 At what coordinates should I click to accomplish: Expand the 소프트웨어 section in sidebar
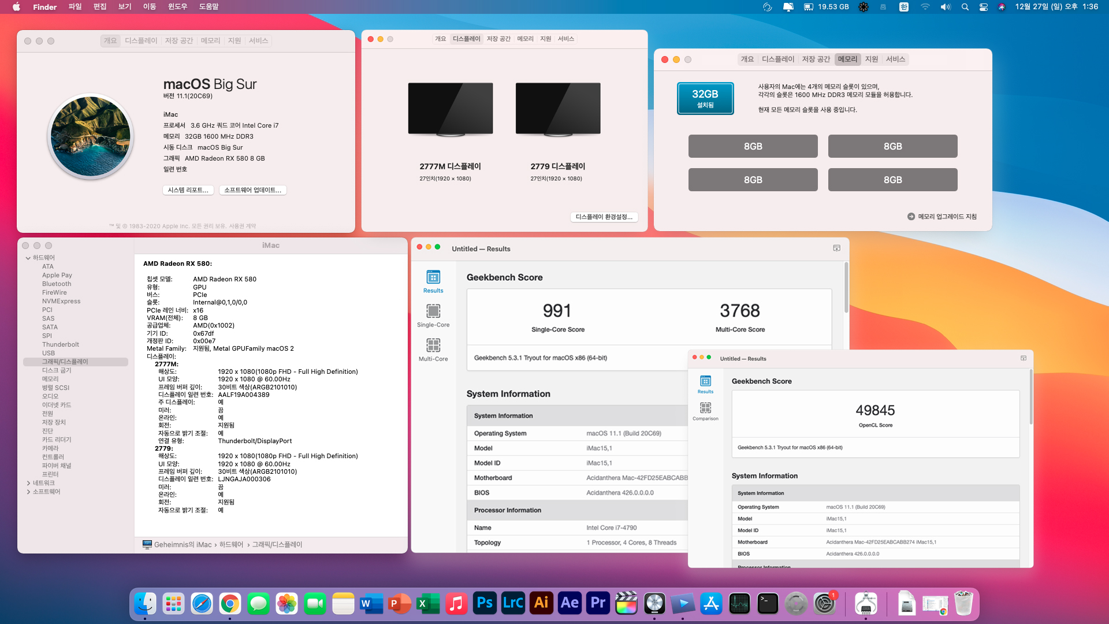pyautogui.click(x=28, y=492)
